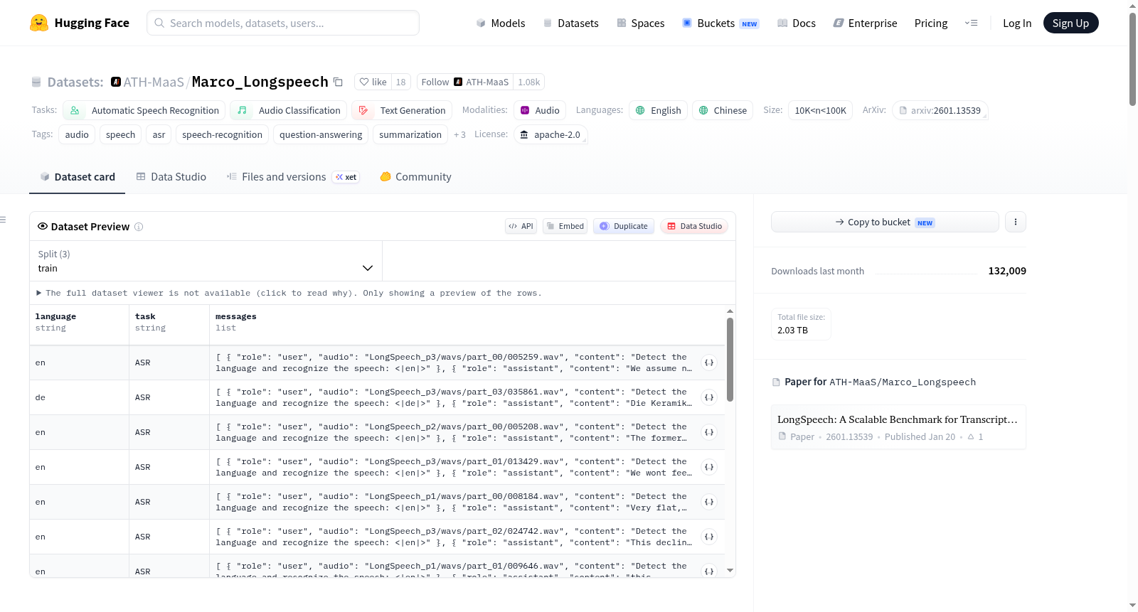Expand JSON cell for the 005259.wav row

pos(709,363)
